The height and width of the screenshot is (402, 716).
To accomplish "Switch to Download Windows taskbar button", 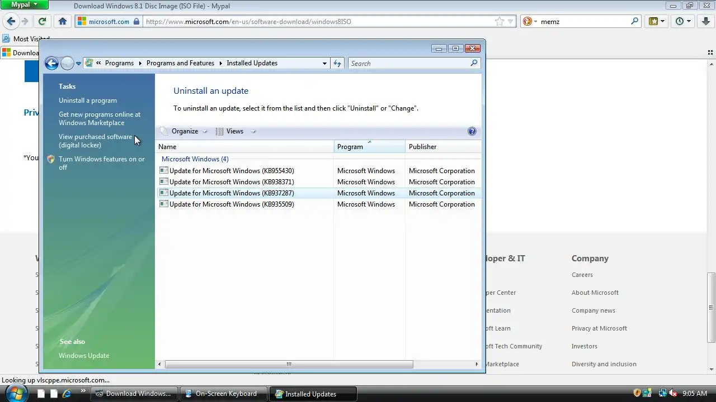I will pos(135,394).
